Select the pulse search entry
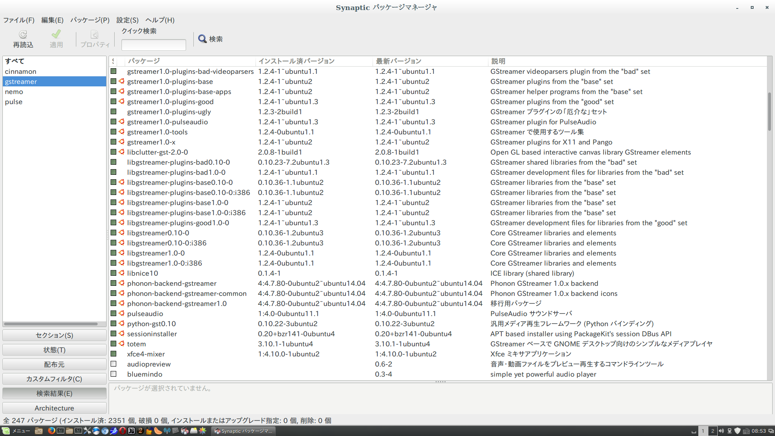This screenshot has height=436, width=775. click(x=54, y=101)
